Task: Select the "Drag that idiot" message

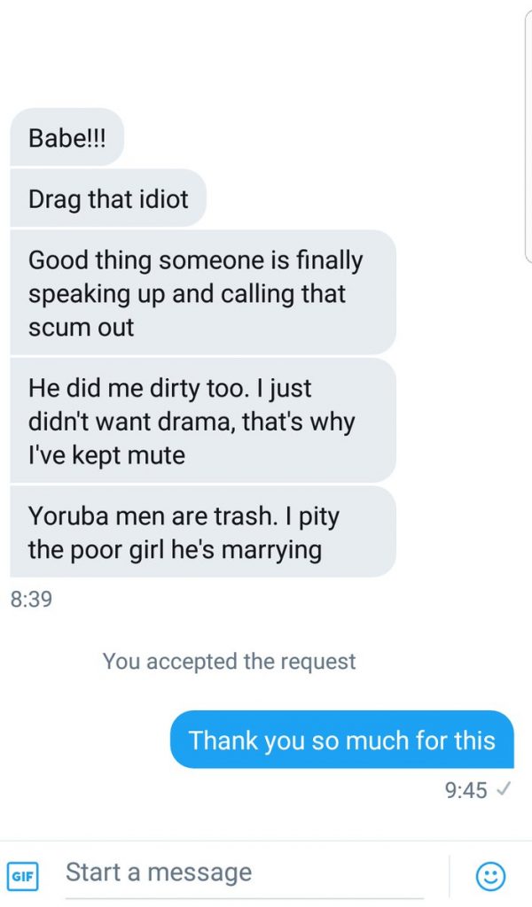Action: tap(108, 198)
